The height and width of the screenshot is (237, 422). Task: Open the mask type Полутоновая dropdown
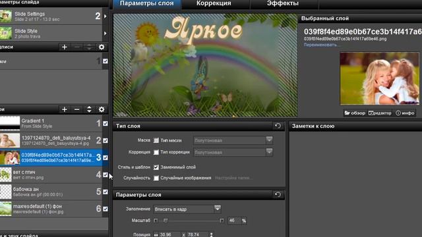pos(233,140)
